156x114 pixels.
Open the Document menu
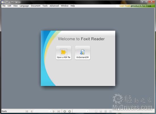[x=36, y=6]
